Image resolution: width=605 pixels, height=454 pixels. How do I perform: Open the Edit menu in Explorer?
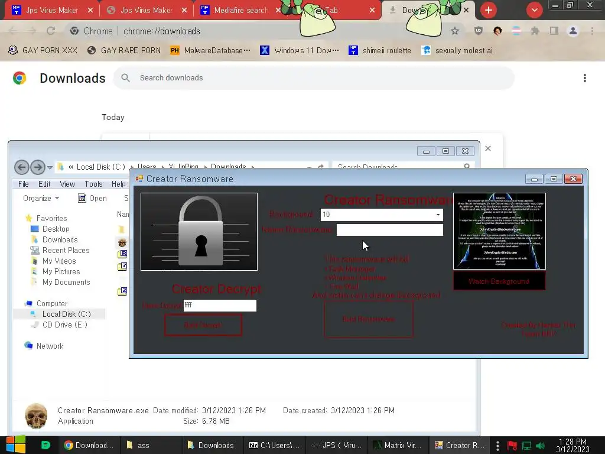44,184
